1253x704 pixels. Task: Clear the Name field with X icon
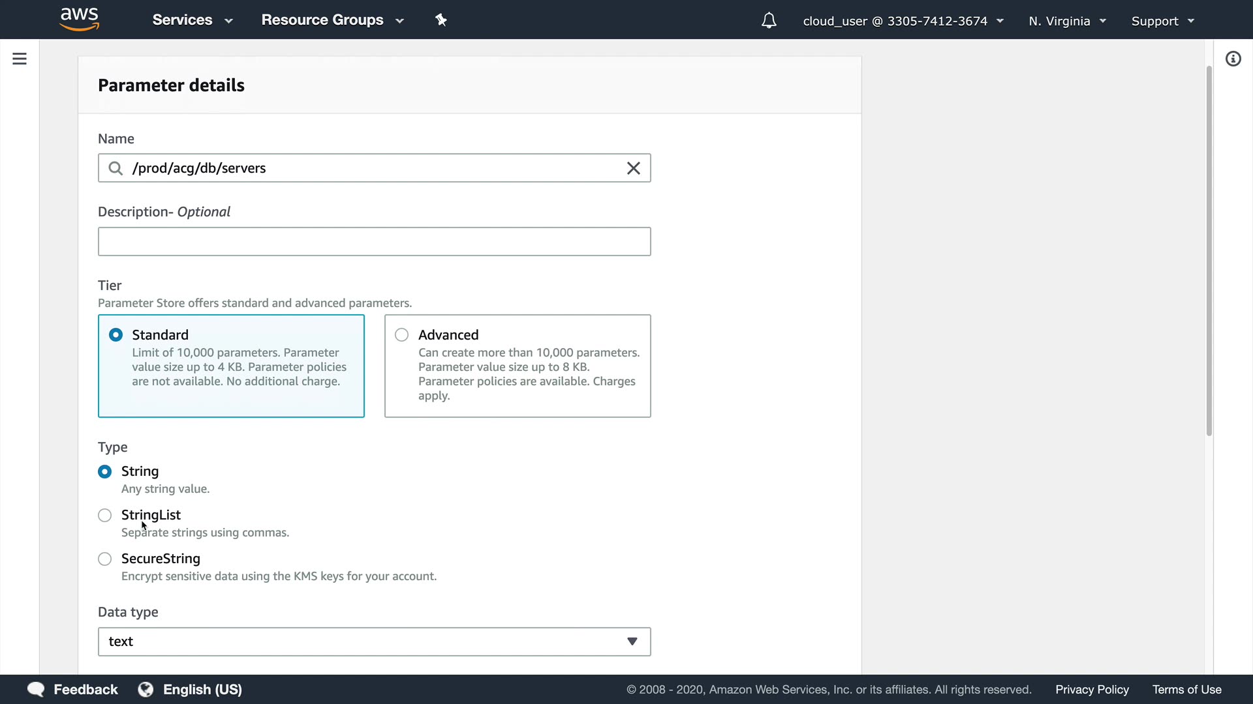coord(633,168)
